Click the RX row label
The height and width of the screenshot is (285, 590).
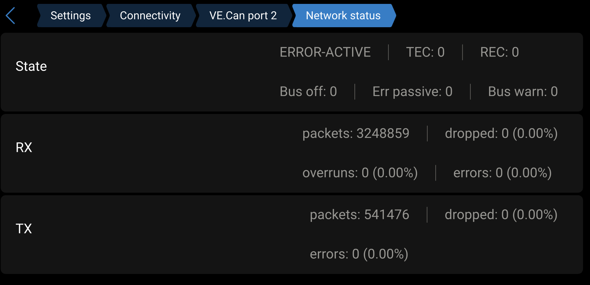tap(24, 147)
